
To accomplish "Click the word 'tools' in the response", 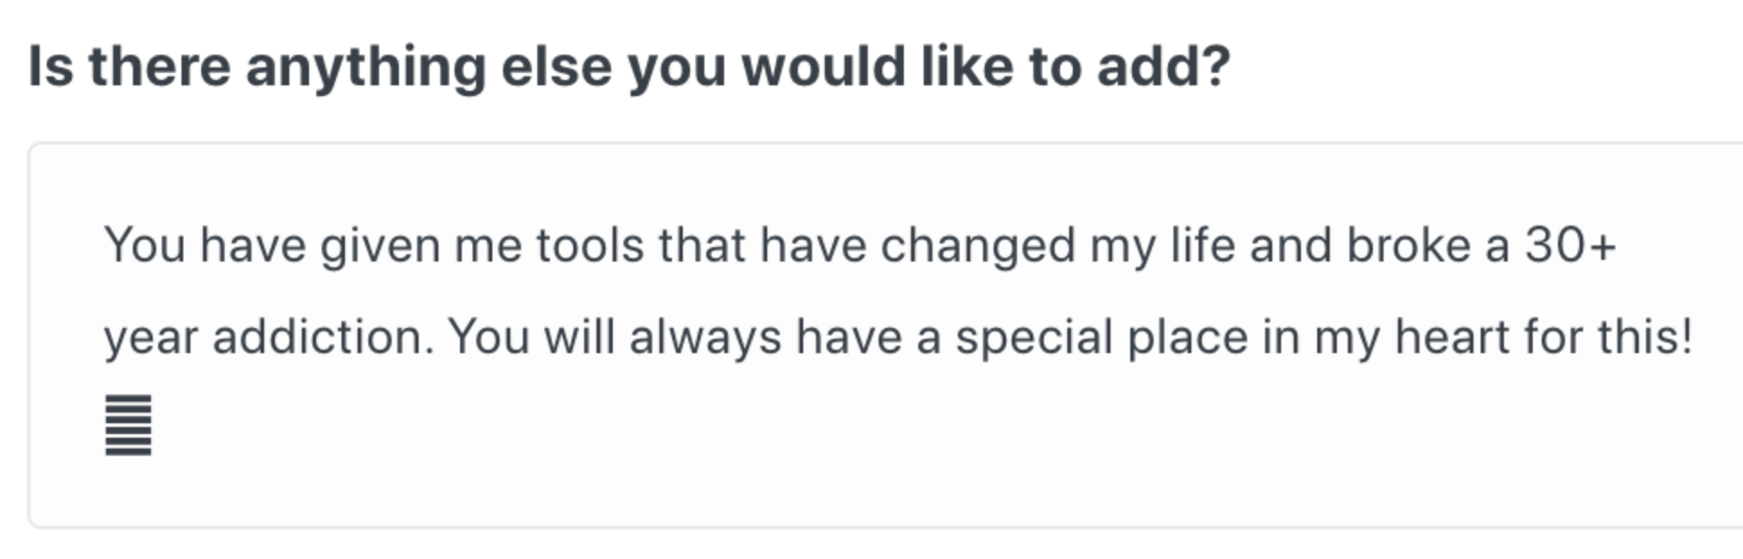I will click(590, 245).
